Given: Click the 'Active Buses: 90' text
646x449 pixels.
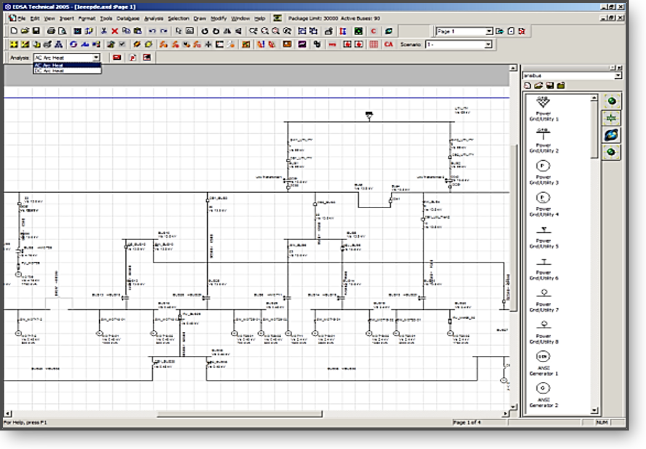Looking at the screenshot, I should tap(361, 18).
